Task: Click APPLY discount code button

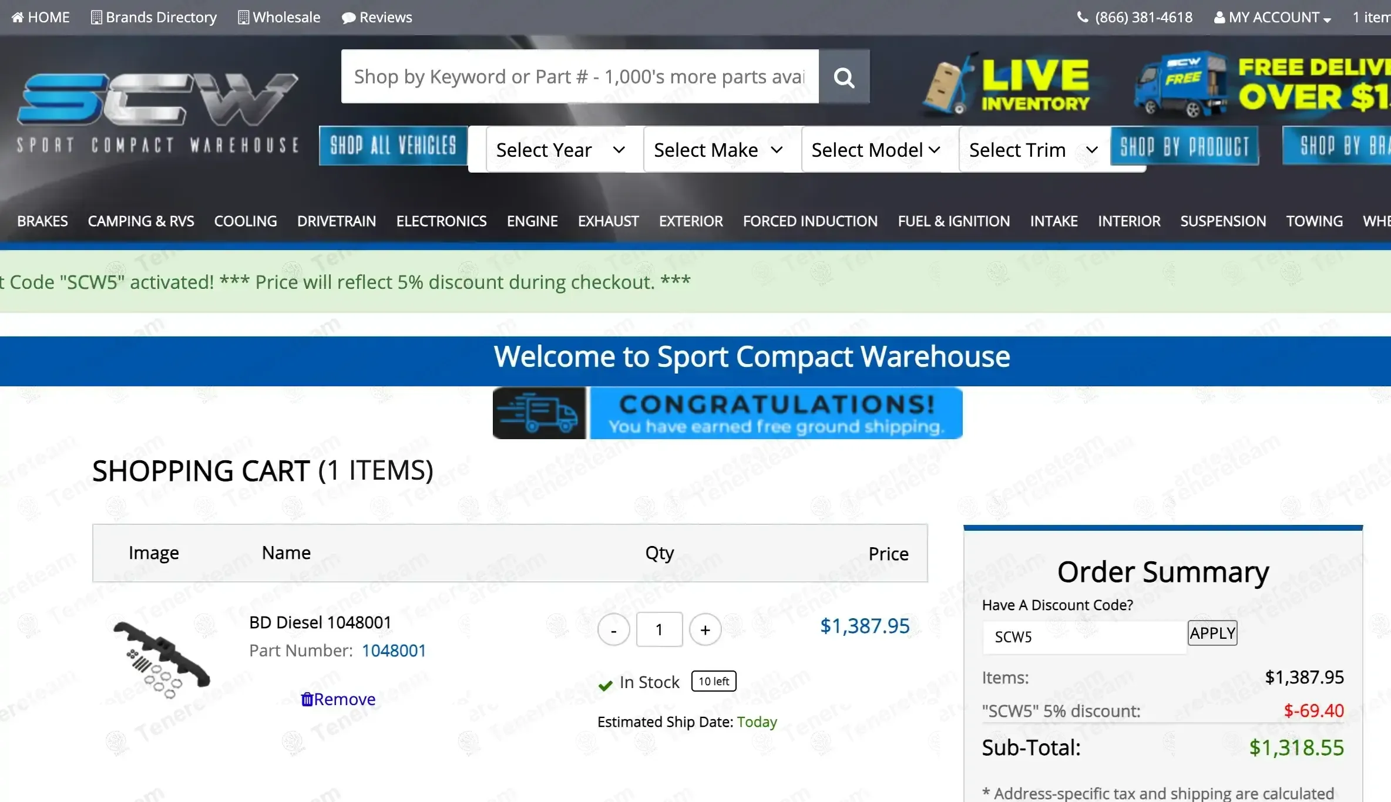Action: (x=1212, y=633)
